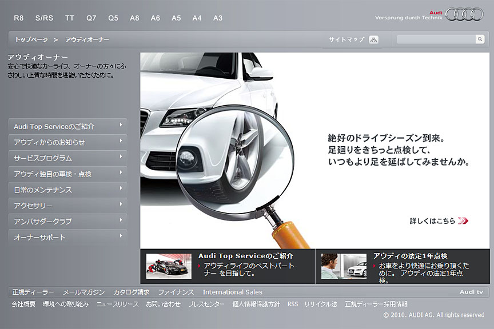Viewport: 494px width, 329px height.
Task: Open the A5 model menu
Action: point(176,18)
